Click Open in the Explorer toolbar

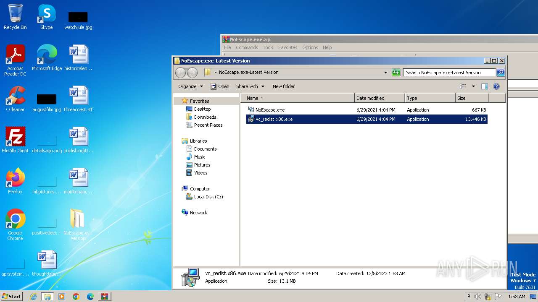tap(220, 86)
